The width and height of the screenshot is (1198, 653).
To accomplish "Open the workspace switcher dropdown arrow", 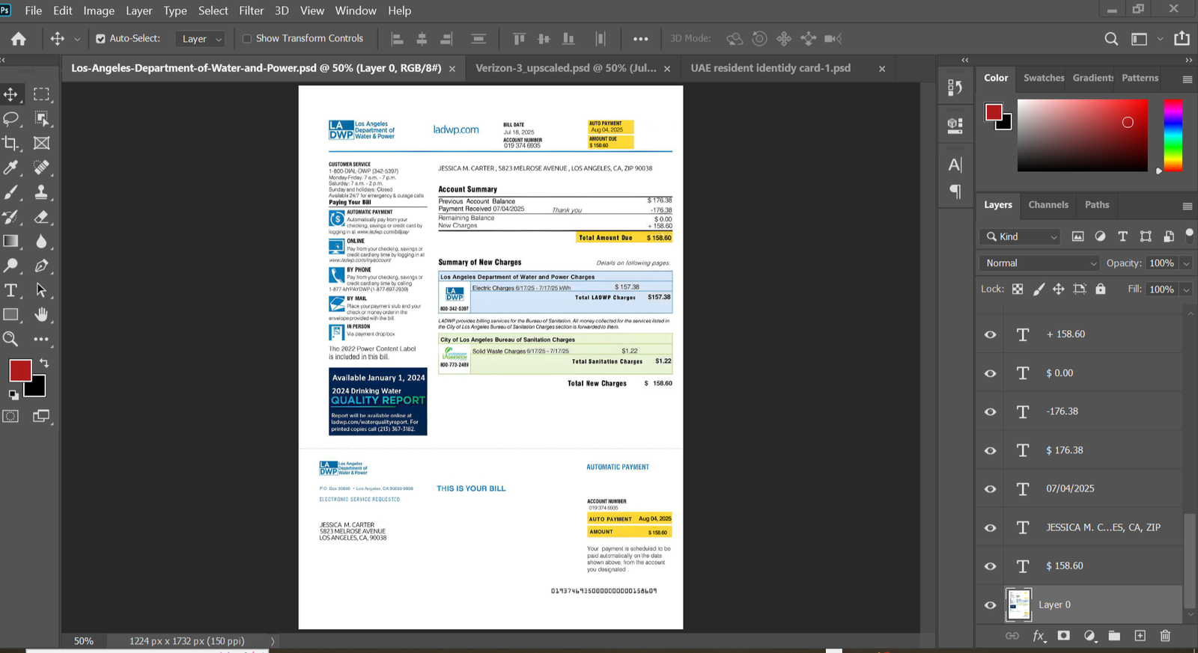I will click(1161, 39).
